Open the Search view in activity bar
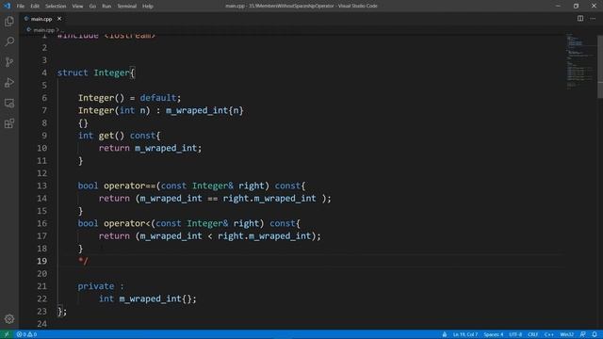Viewport: 603px width, 339px height. click(9, 41)
